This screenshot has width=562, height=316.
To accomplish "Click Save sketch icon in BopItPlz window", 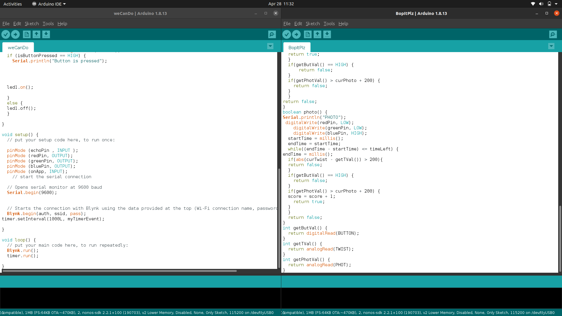I will click(x=327, y=35).
